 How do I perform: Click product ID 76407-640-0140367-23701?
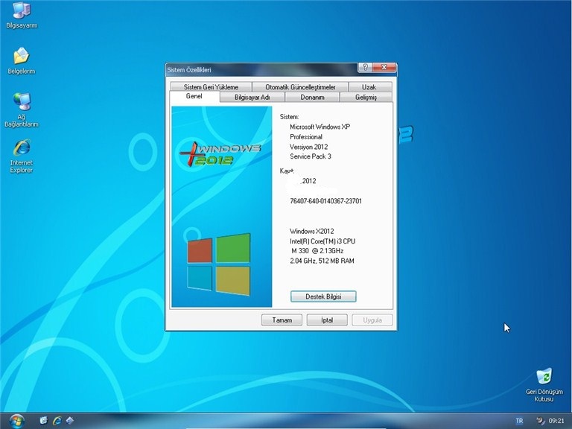(325, 201)
